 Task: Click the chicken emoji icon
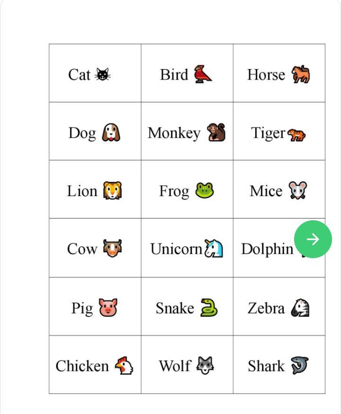[x=124, y=366]
